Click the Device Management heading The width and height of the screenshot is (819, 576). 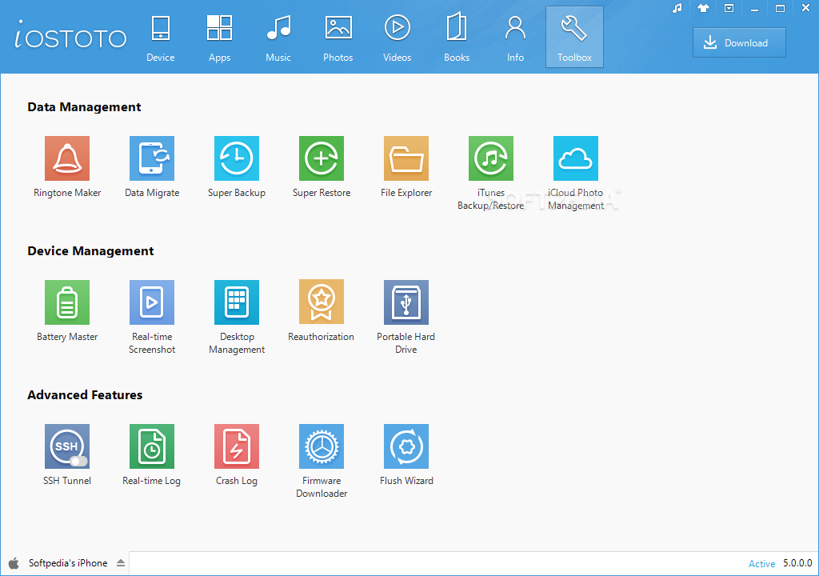tap(90, 251)
